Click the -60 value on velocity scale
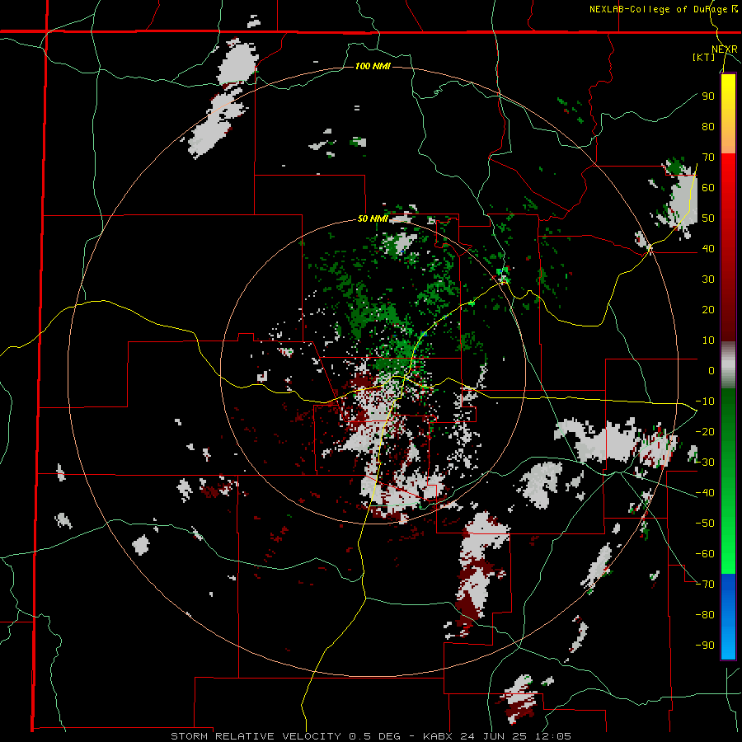 (x=705, y=554)
